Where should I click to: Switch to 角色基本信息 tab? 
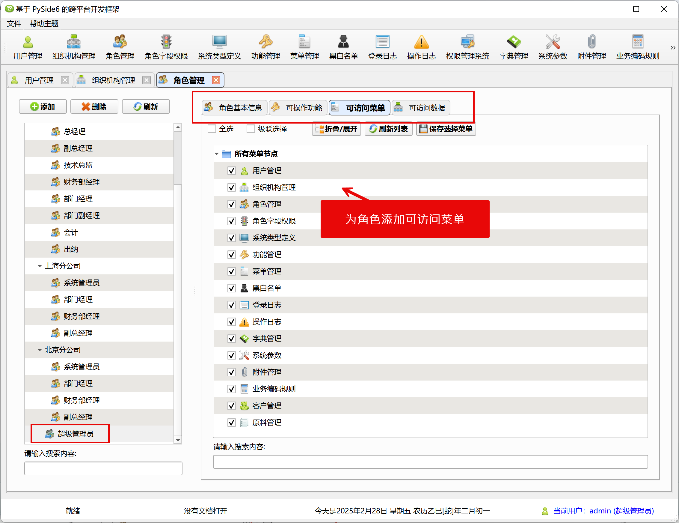tap(234, 108)
